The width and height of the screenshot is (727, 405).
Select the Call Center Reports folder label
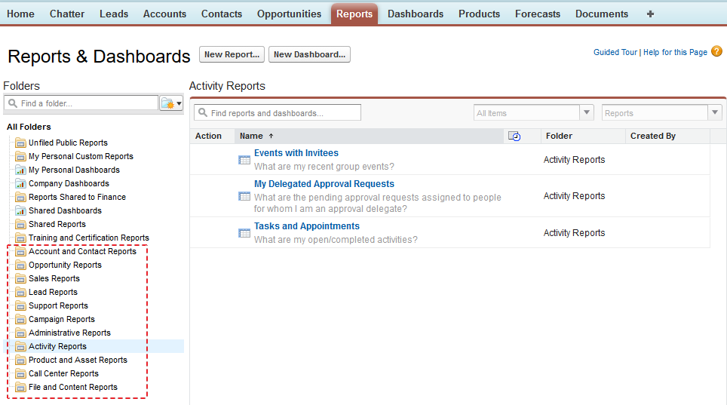[63, 373]
